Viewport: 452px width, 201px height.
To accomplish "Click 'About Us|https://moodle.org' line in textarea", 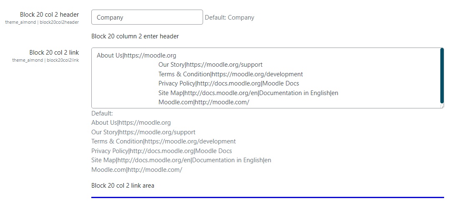I will [x=136, y=55].
